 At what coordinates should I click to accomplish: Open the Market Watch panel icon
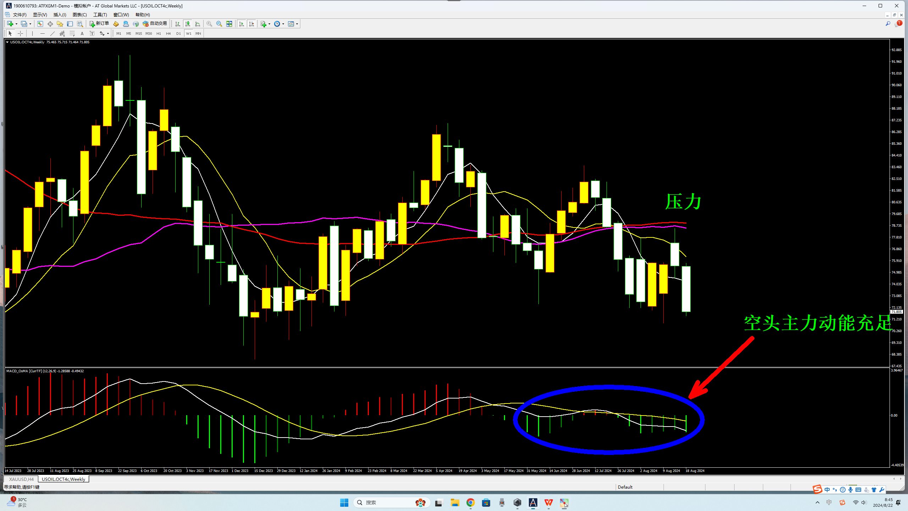40,24
